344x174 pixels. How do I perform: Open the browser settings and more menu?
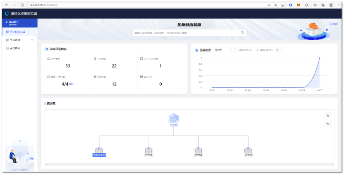pos(339,5)
